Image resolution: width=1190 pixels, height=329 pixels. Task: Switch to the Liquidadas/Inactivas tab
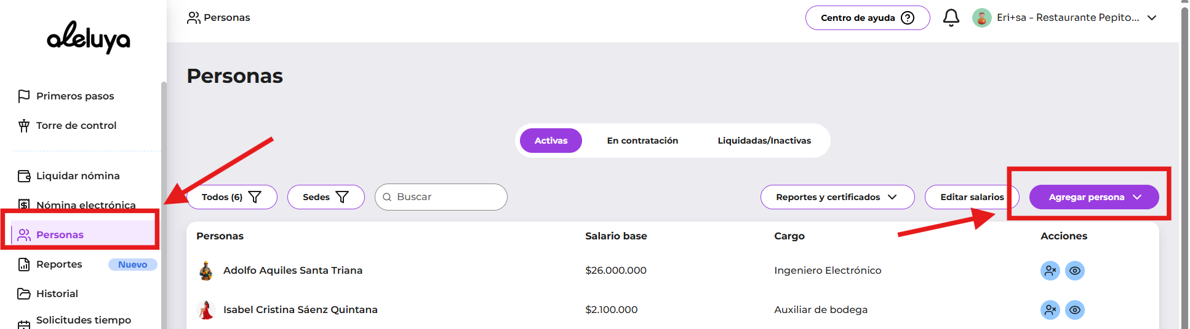click(764, 141)
